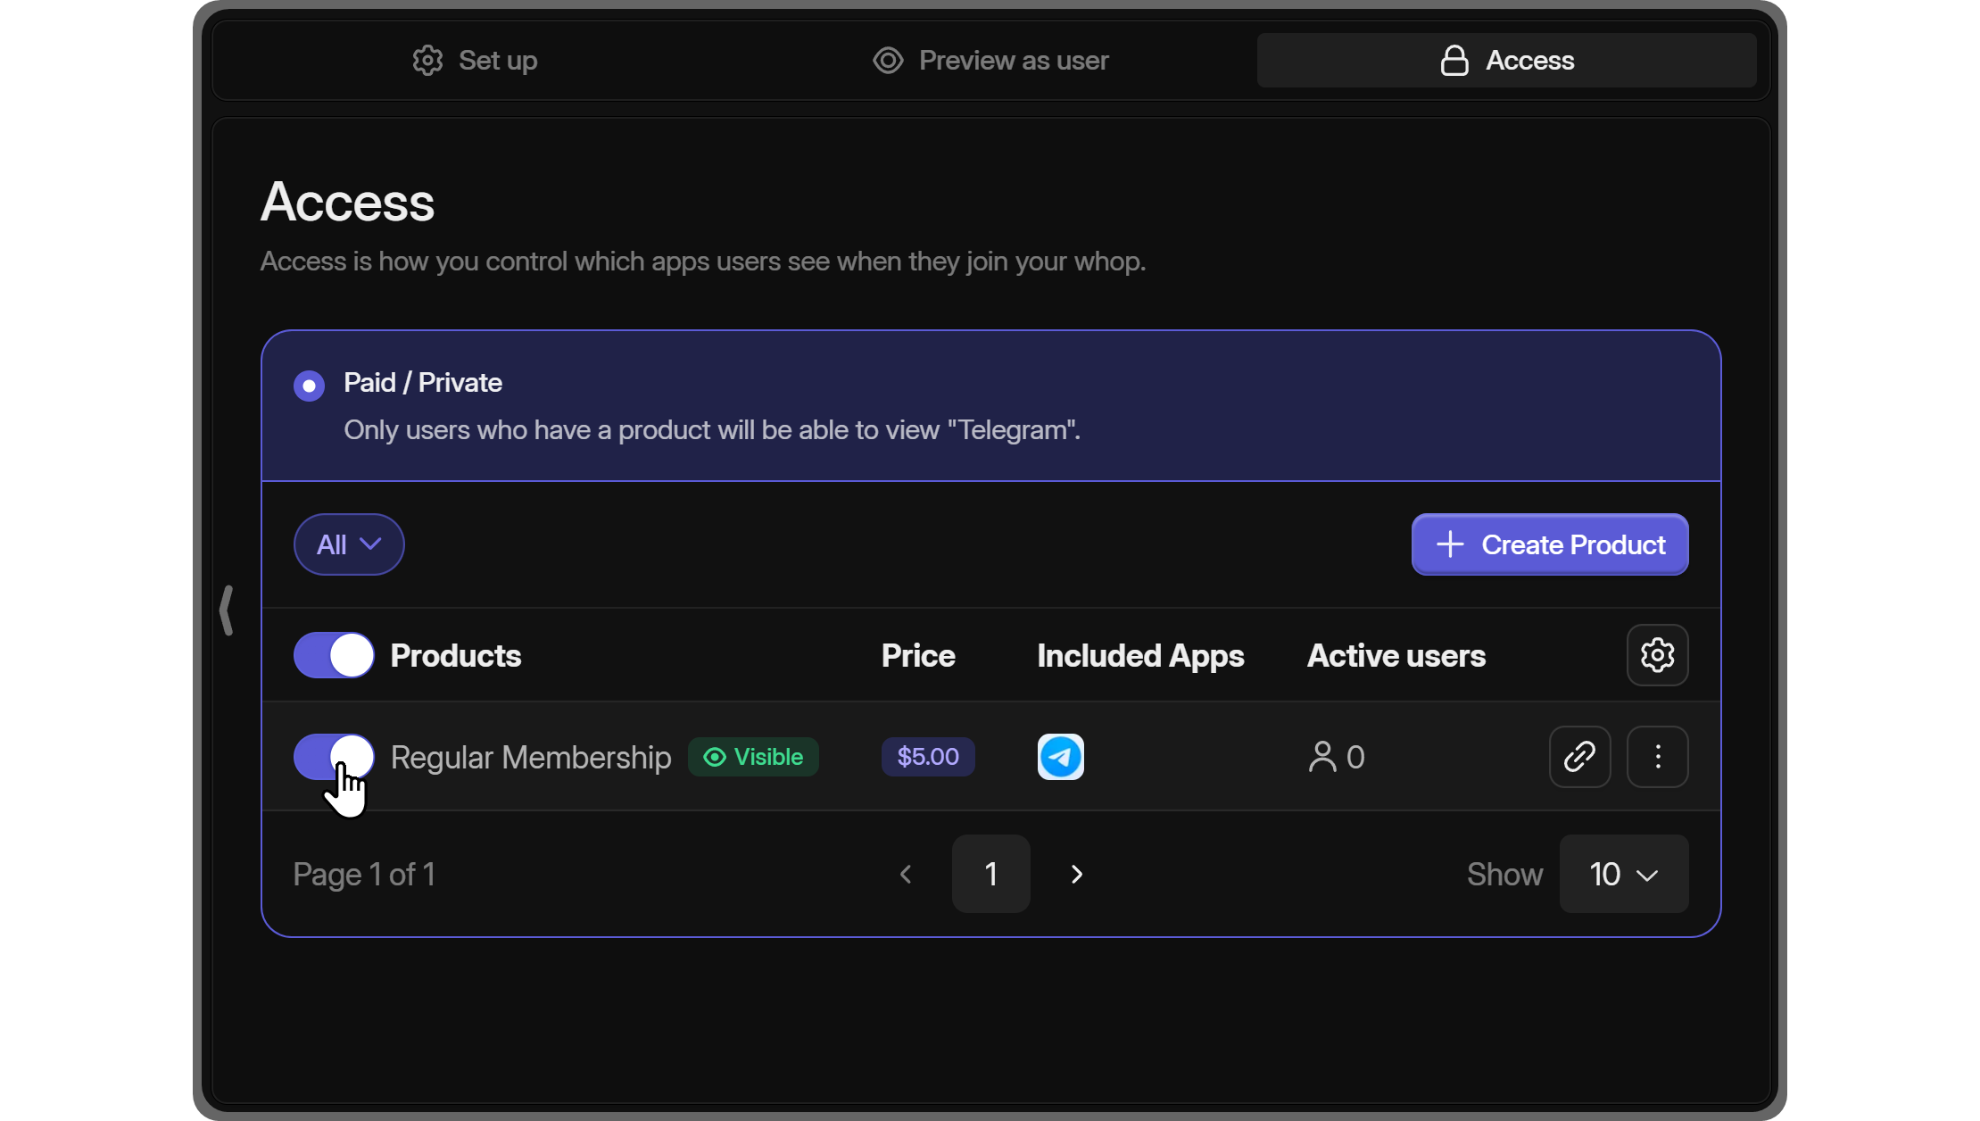Viewport: 1980px width, 1121px height.
Task: Open the Show 10 rows dropdown
Action: coord(1623,874)
